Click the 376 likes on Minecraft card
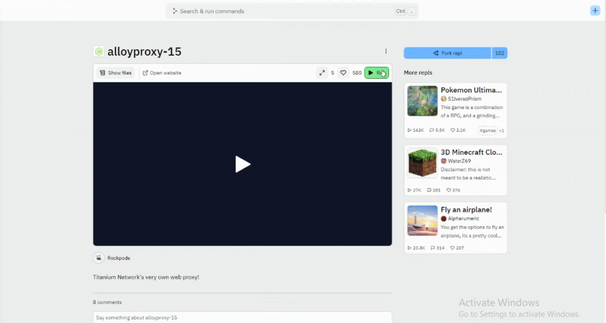The height and width of the screenshot is (323, 606). [x=453, y=190]
